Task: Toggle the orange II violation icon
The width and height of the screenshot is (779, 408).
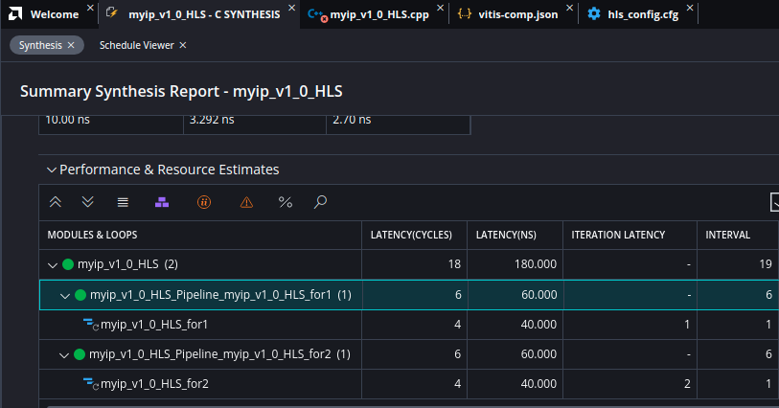Action: pyautogui.click(x=204, y=202)
